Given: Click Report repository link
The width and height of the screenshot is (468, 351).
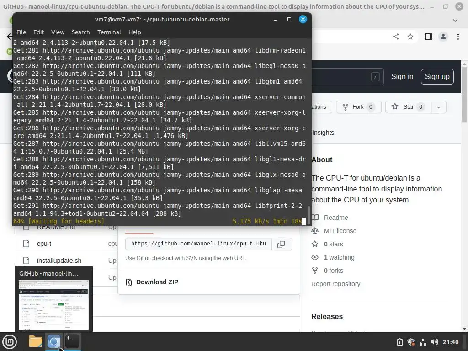Looking at the screenshot, I should (335, 284).
